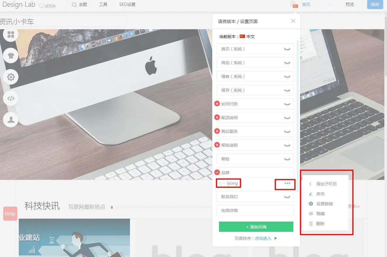Click the code editor icon in sidebar

point(11,98)
